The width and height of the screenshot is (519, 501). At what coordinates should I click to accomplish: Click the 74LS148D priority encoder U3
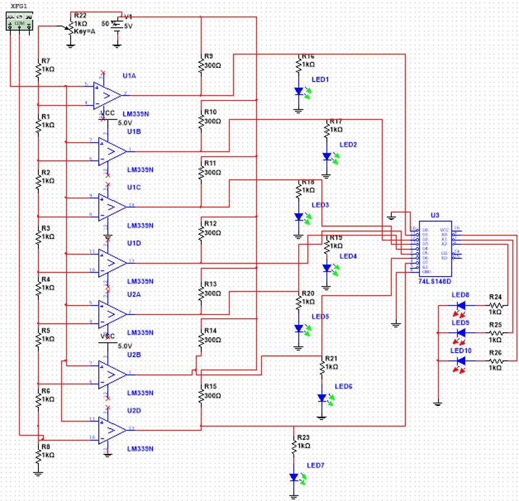tap(436, 248)
